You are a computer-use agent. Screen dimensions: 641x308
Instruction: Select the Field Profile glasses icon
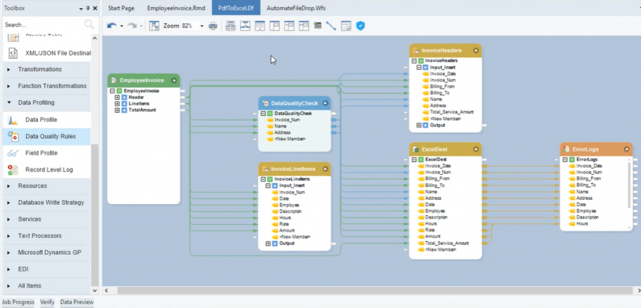click(14, 153)
